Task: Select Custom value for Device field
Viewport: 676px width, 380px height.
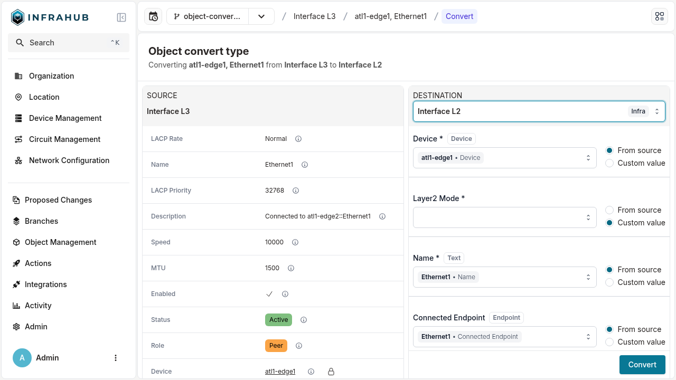Action: pyautogui.click(x=609, y=163)
